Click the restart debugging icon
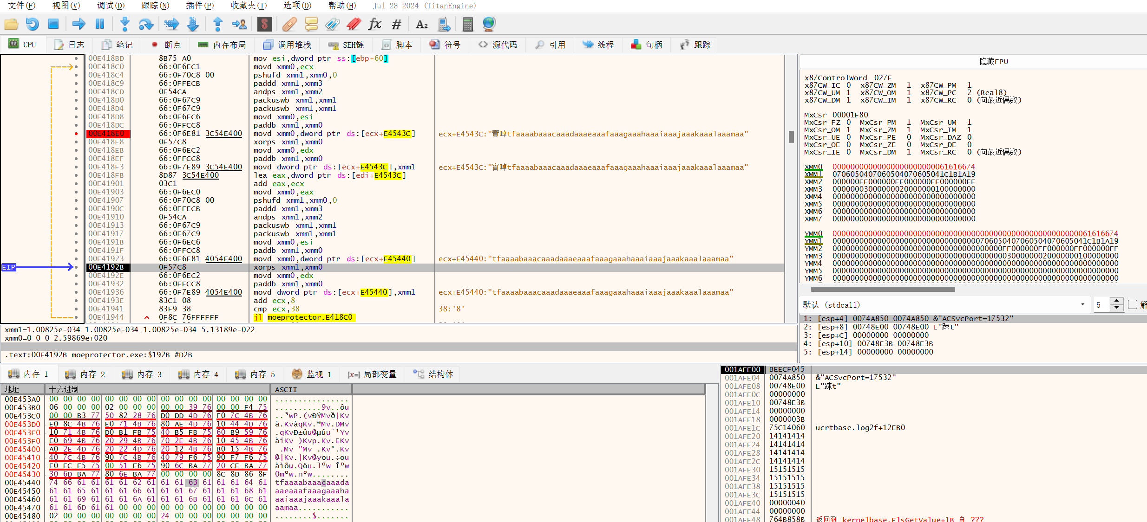The height and width of the screenshot is (522, 1147). click(32, 24)
